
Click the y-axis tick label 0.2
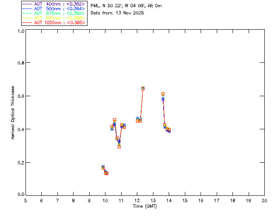[21, 163]
